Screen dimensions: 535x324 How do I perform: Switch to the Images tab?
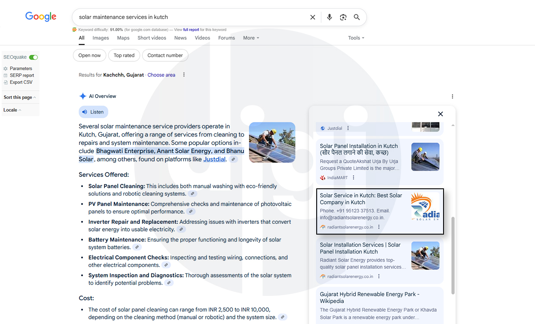(101, 38)
